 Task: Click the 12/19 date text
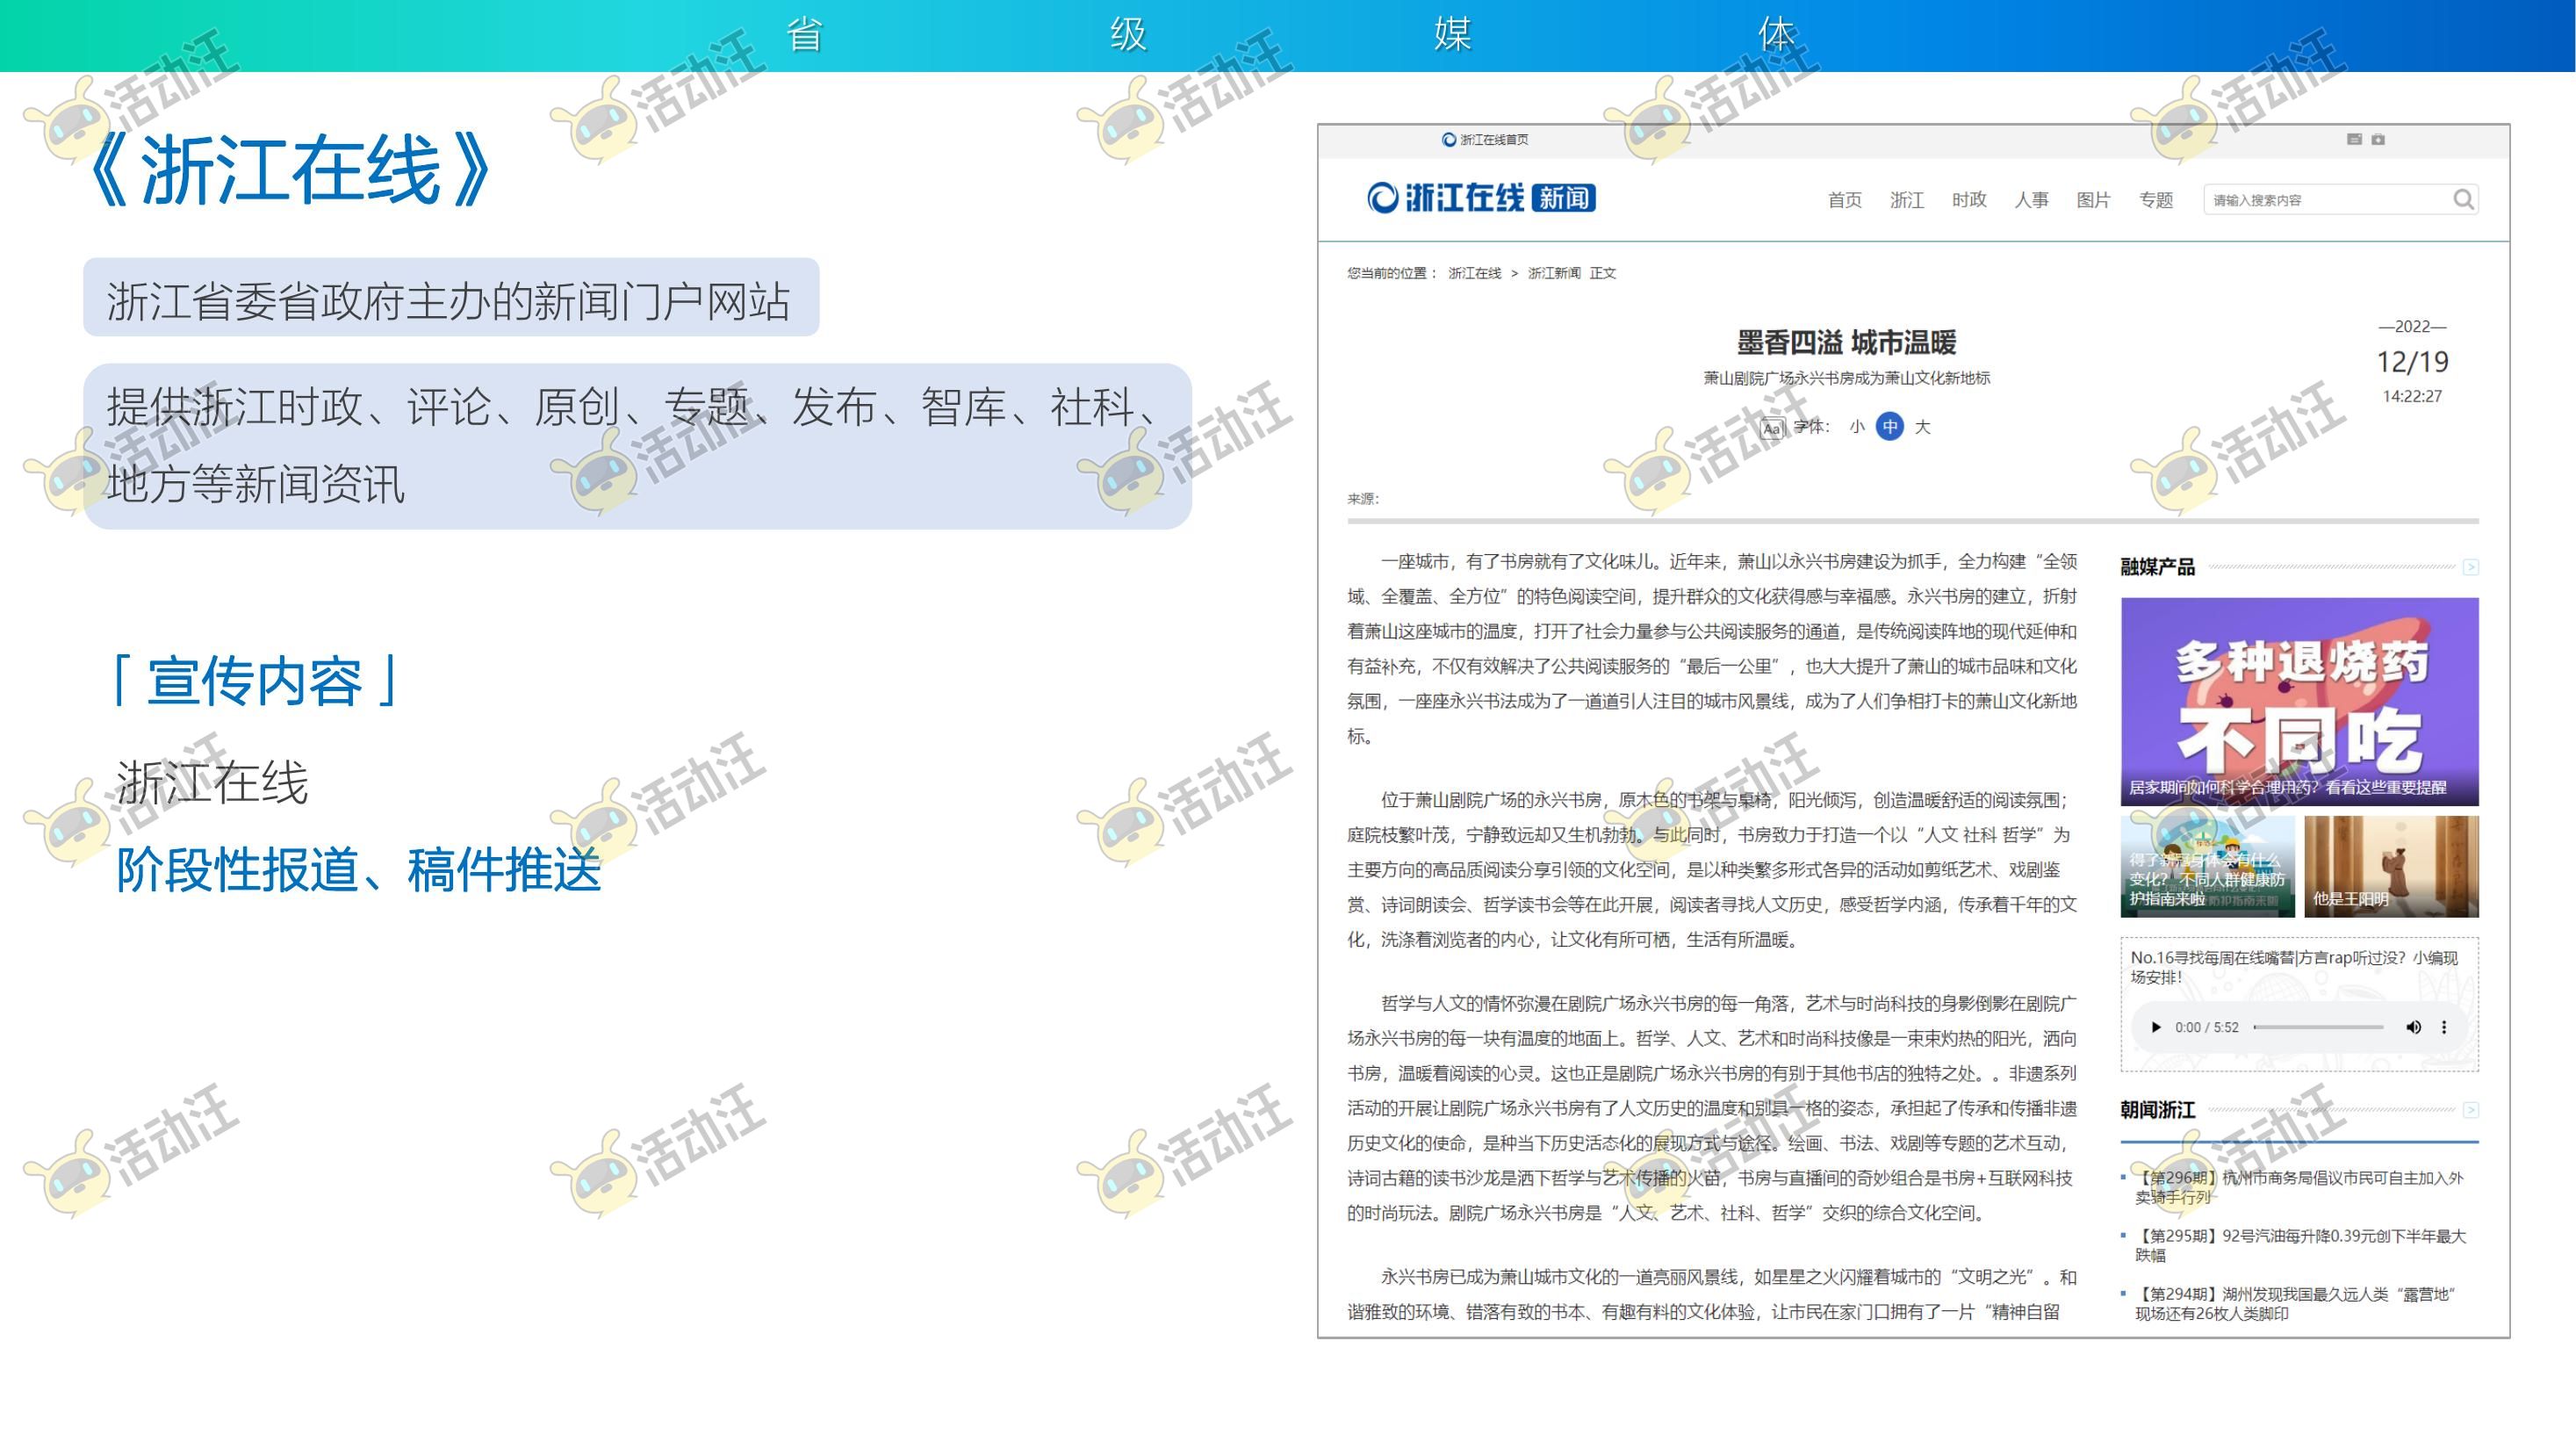tap(2412, 361)
